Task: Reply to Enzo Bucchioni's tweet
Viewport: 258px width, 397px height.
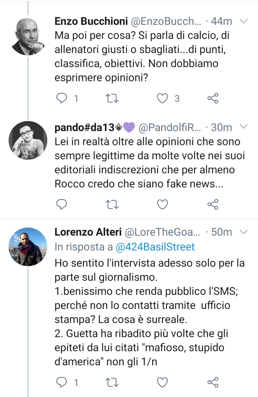Action: click(x=62, y=98)
